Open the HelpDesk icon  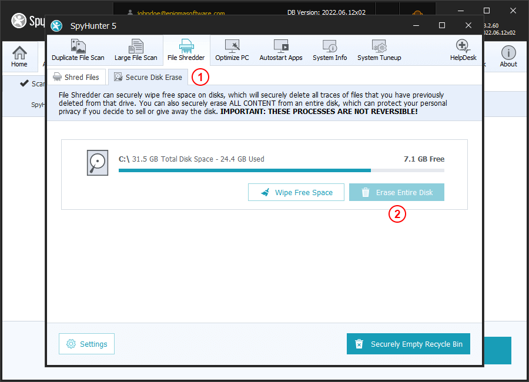[463, 51]
